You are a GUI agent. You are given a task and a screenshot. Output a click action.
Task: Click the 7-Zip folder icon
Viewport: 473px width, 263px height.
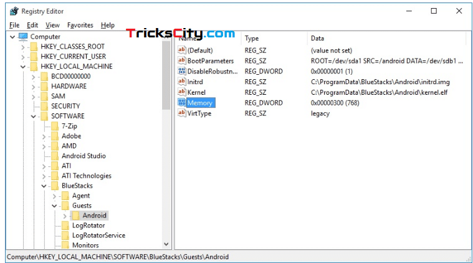[x=55, y=126]
